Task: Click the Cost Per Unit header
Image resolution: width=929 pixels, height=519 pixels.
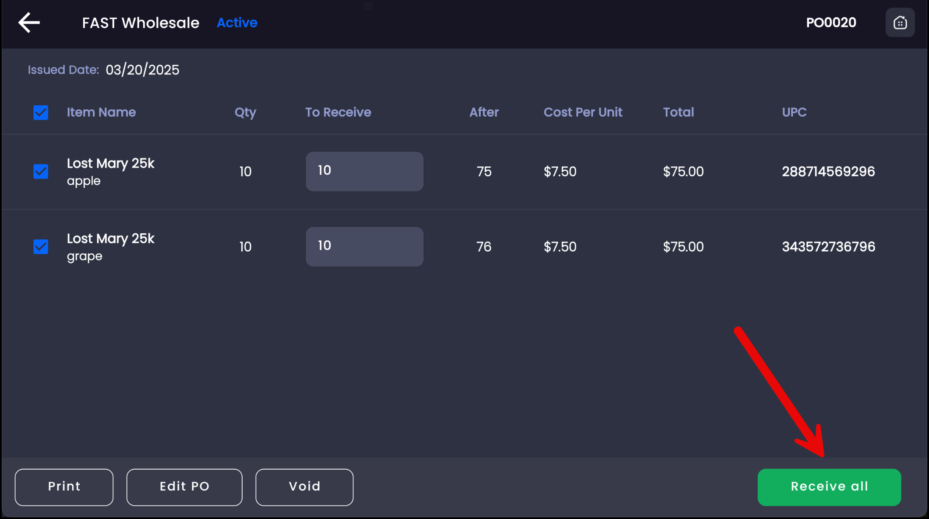Action: tap(583, 112)
